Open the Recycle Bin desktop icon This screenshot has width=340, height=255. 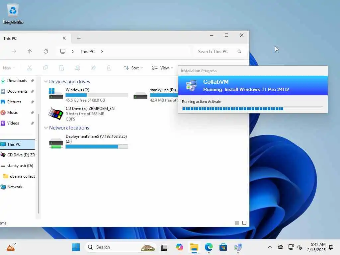click(x=13, y=14)
